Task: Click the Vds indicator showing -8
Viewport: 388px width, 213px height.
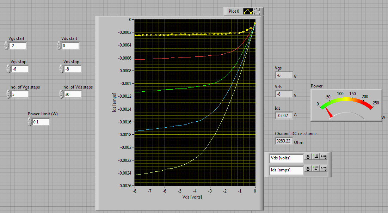Action: point(284,94)
